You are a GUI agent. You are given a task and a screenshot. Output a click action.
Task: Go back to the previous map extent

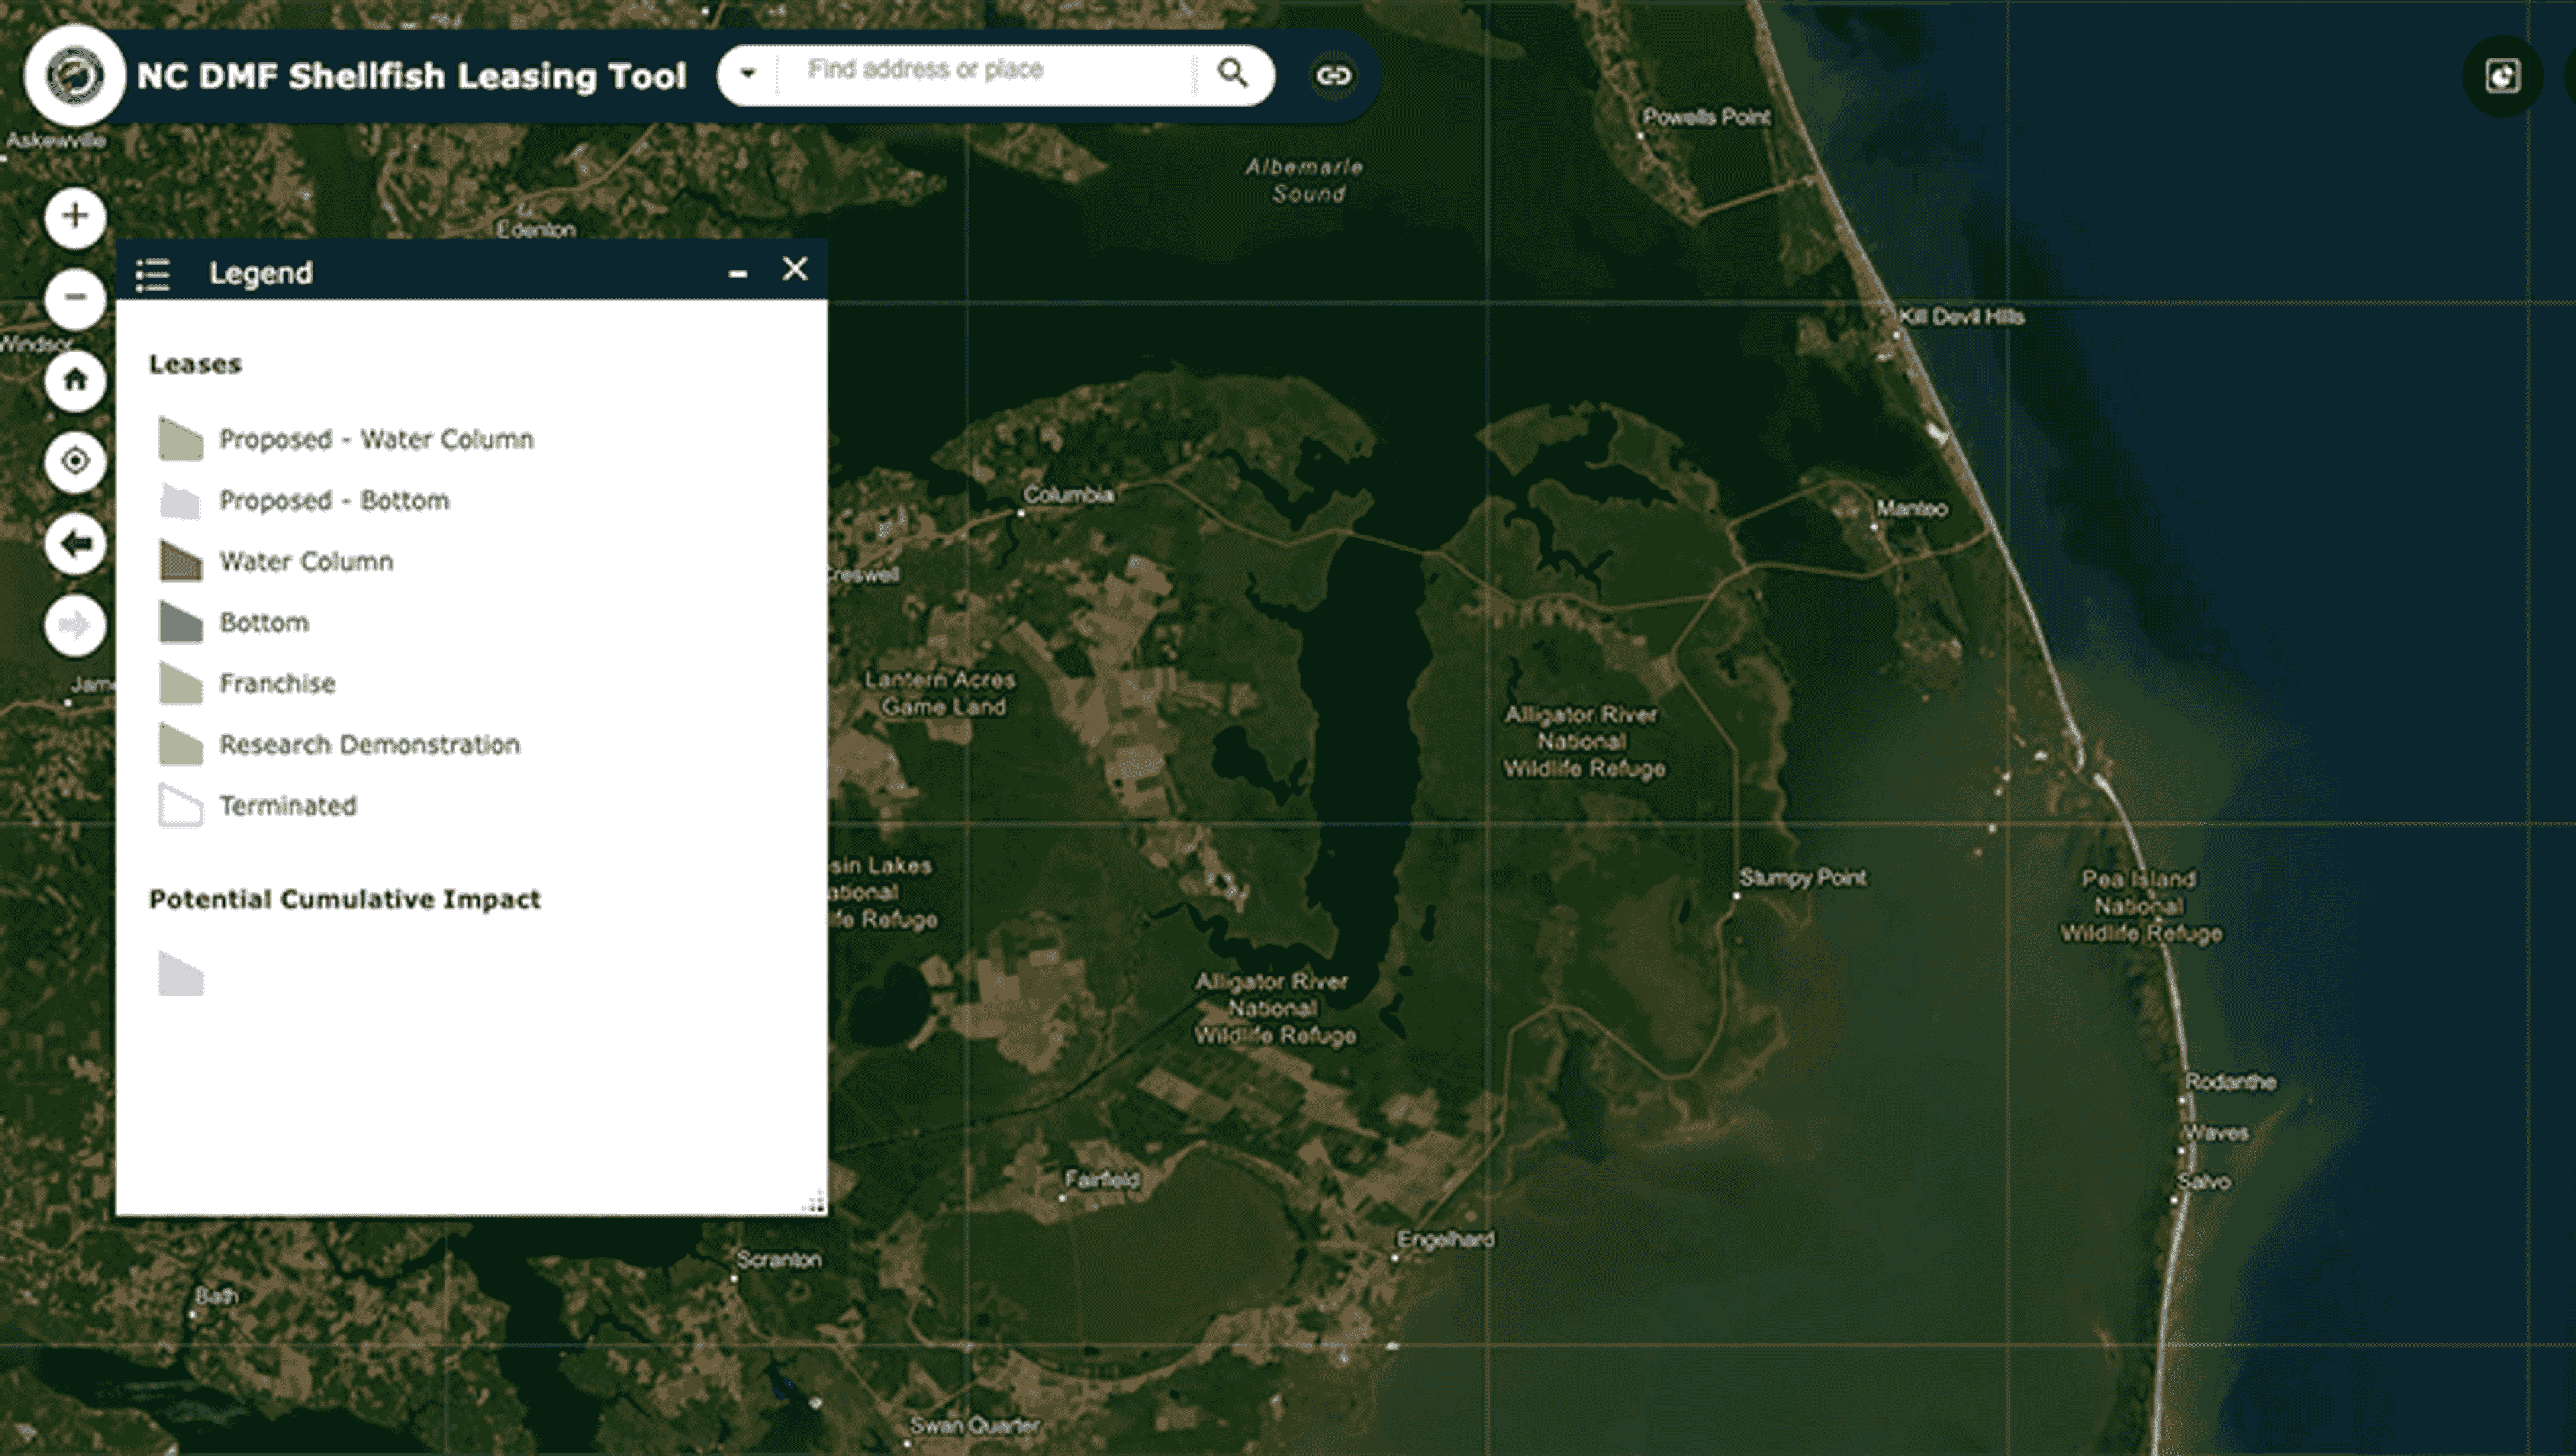click(75, 543)
